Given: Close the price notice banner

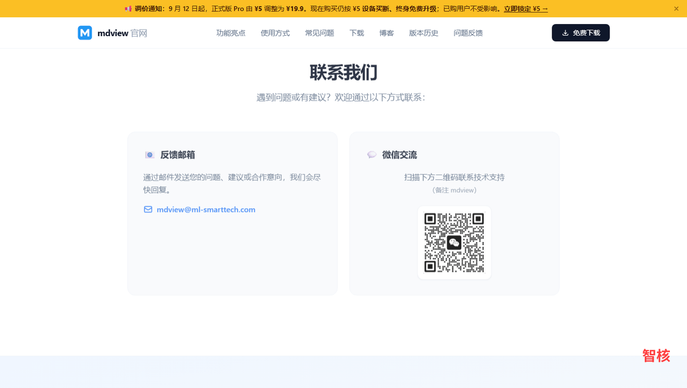Looking at the screenshot, I should coord(676,9).
